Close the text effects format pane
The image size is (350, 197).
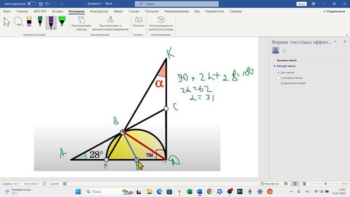coord(345,42)
